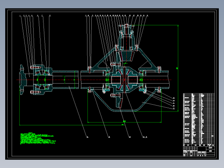
Task: Select the pinion input flange at the top
Action: click(x=127, y=26)
